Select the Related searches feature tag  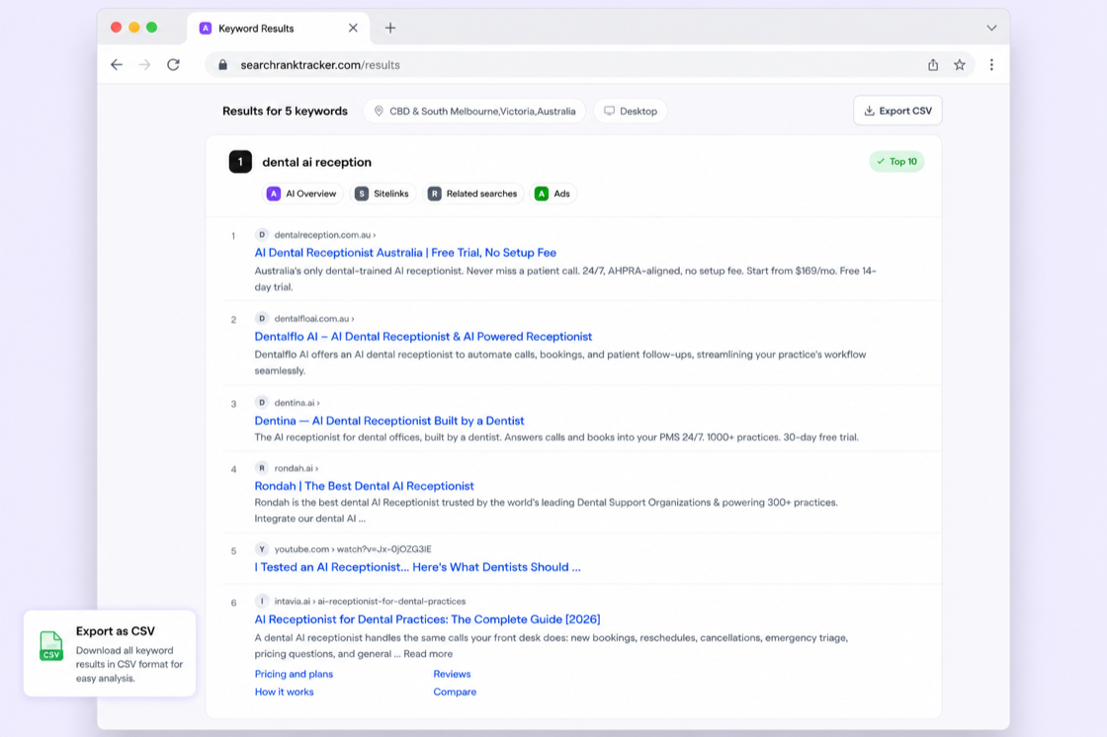pos(473,194)
